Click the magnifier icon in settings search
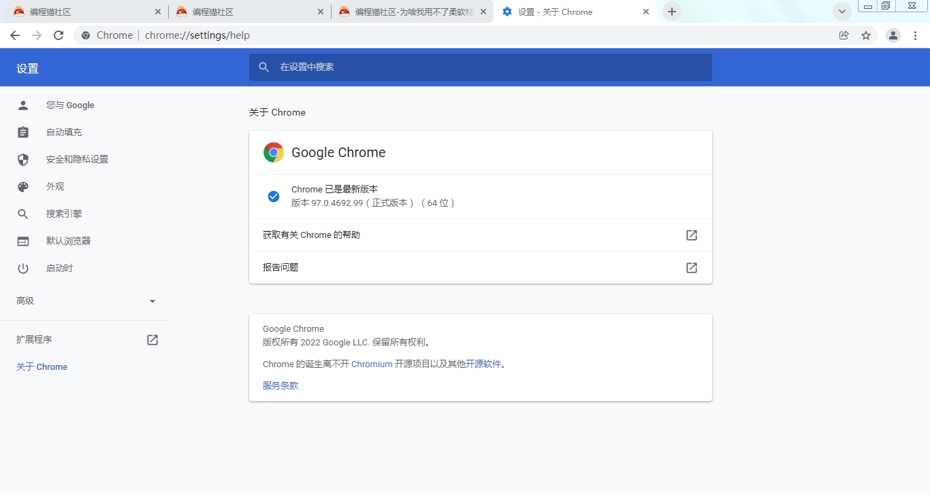930x495 pixels. pos(264,67)
